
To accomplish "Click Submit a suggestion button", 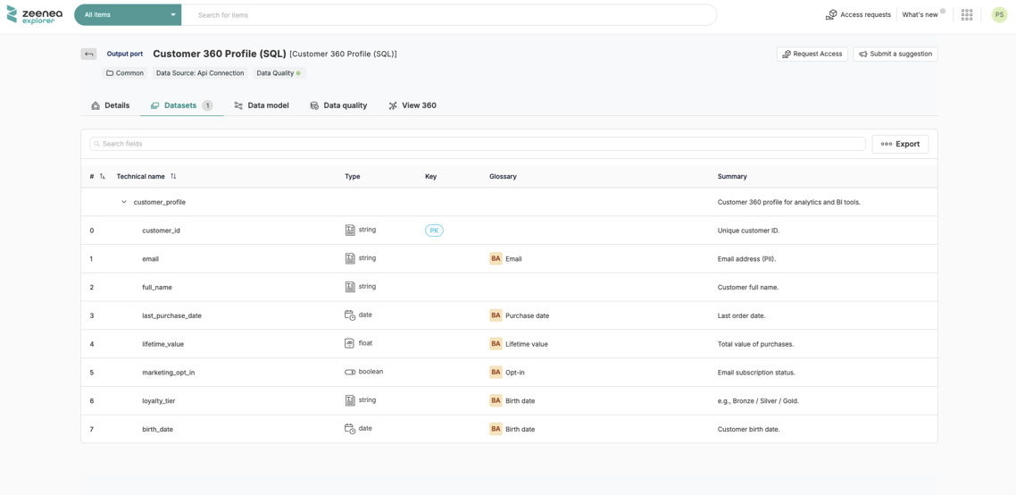I will (895, 55).
